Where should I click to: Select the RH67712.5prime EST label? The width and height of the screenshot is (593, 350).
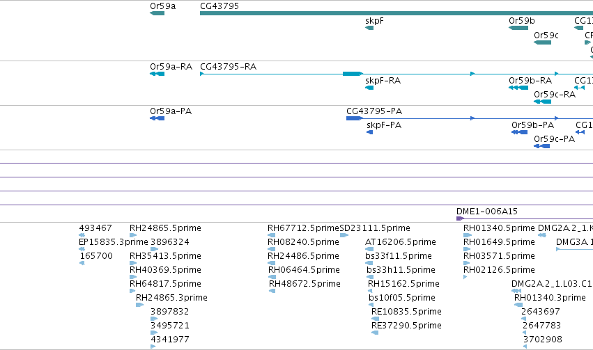point(303,228)
